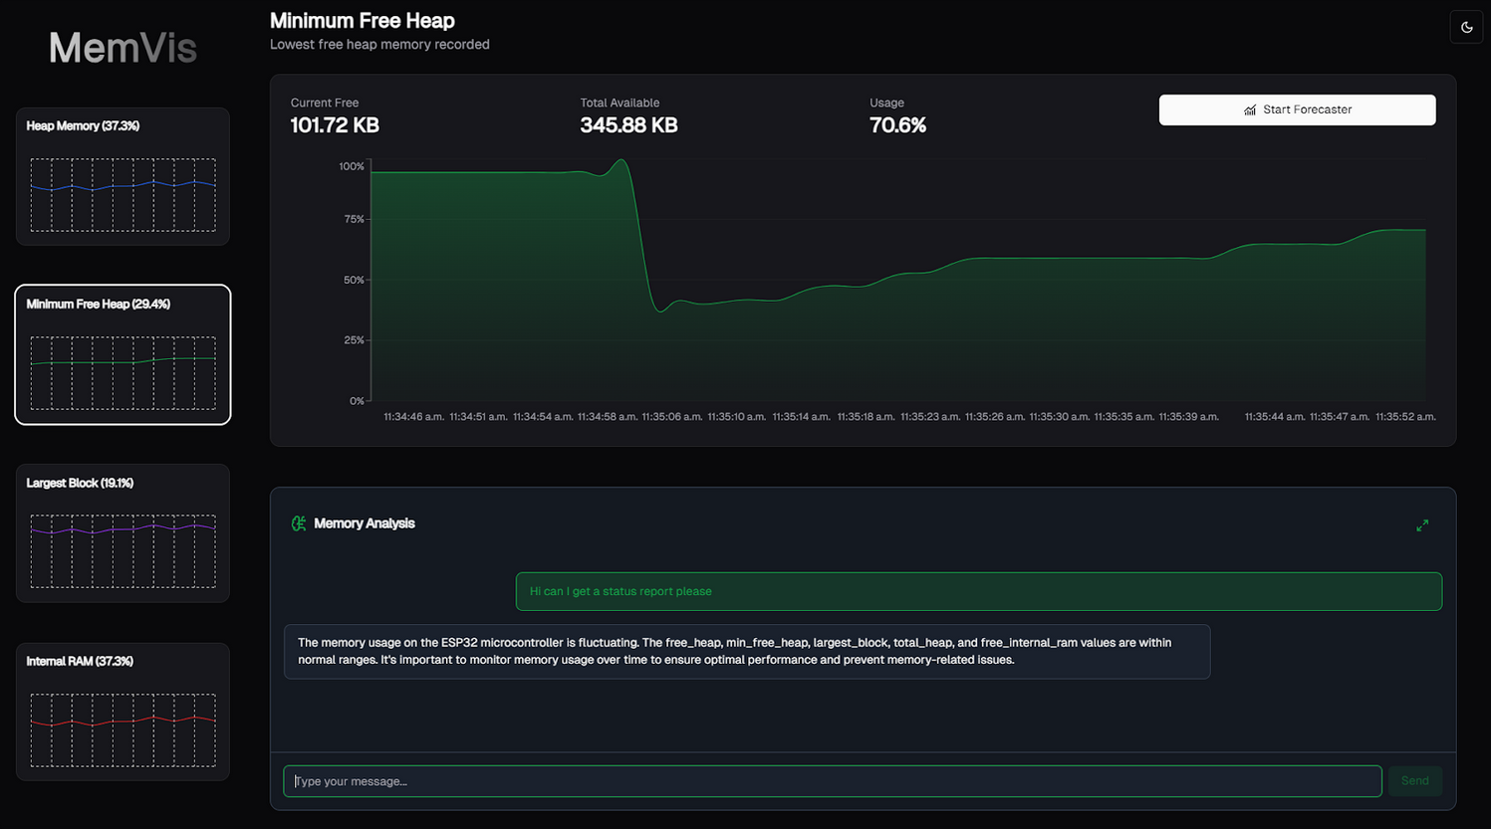Click 'Lowest free heap memory recorded' subtitle
Viewport: 1491px width, 829px height.
(x=379, y=45)
